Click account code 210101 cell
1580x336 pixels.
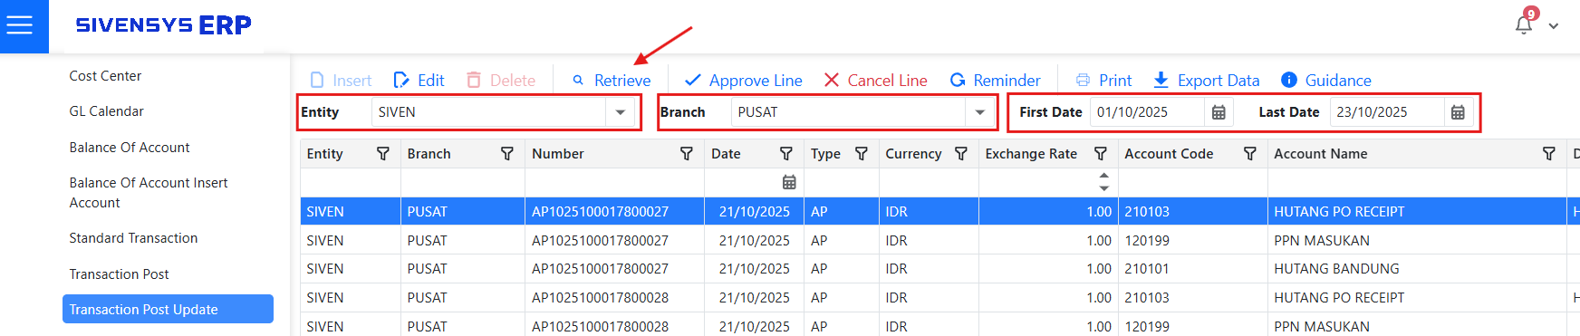point(1192,269)
